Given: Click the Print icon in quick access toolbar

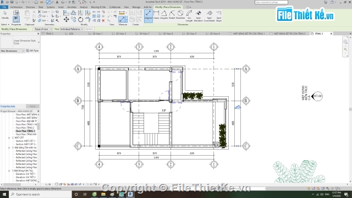Looking at the screenshot, I should pos(36,2).
